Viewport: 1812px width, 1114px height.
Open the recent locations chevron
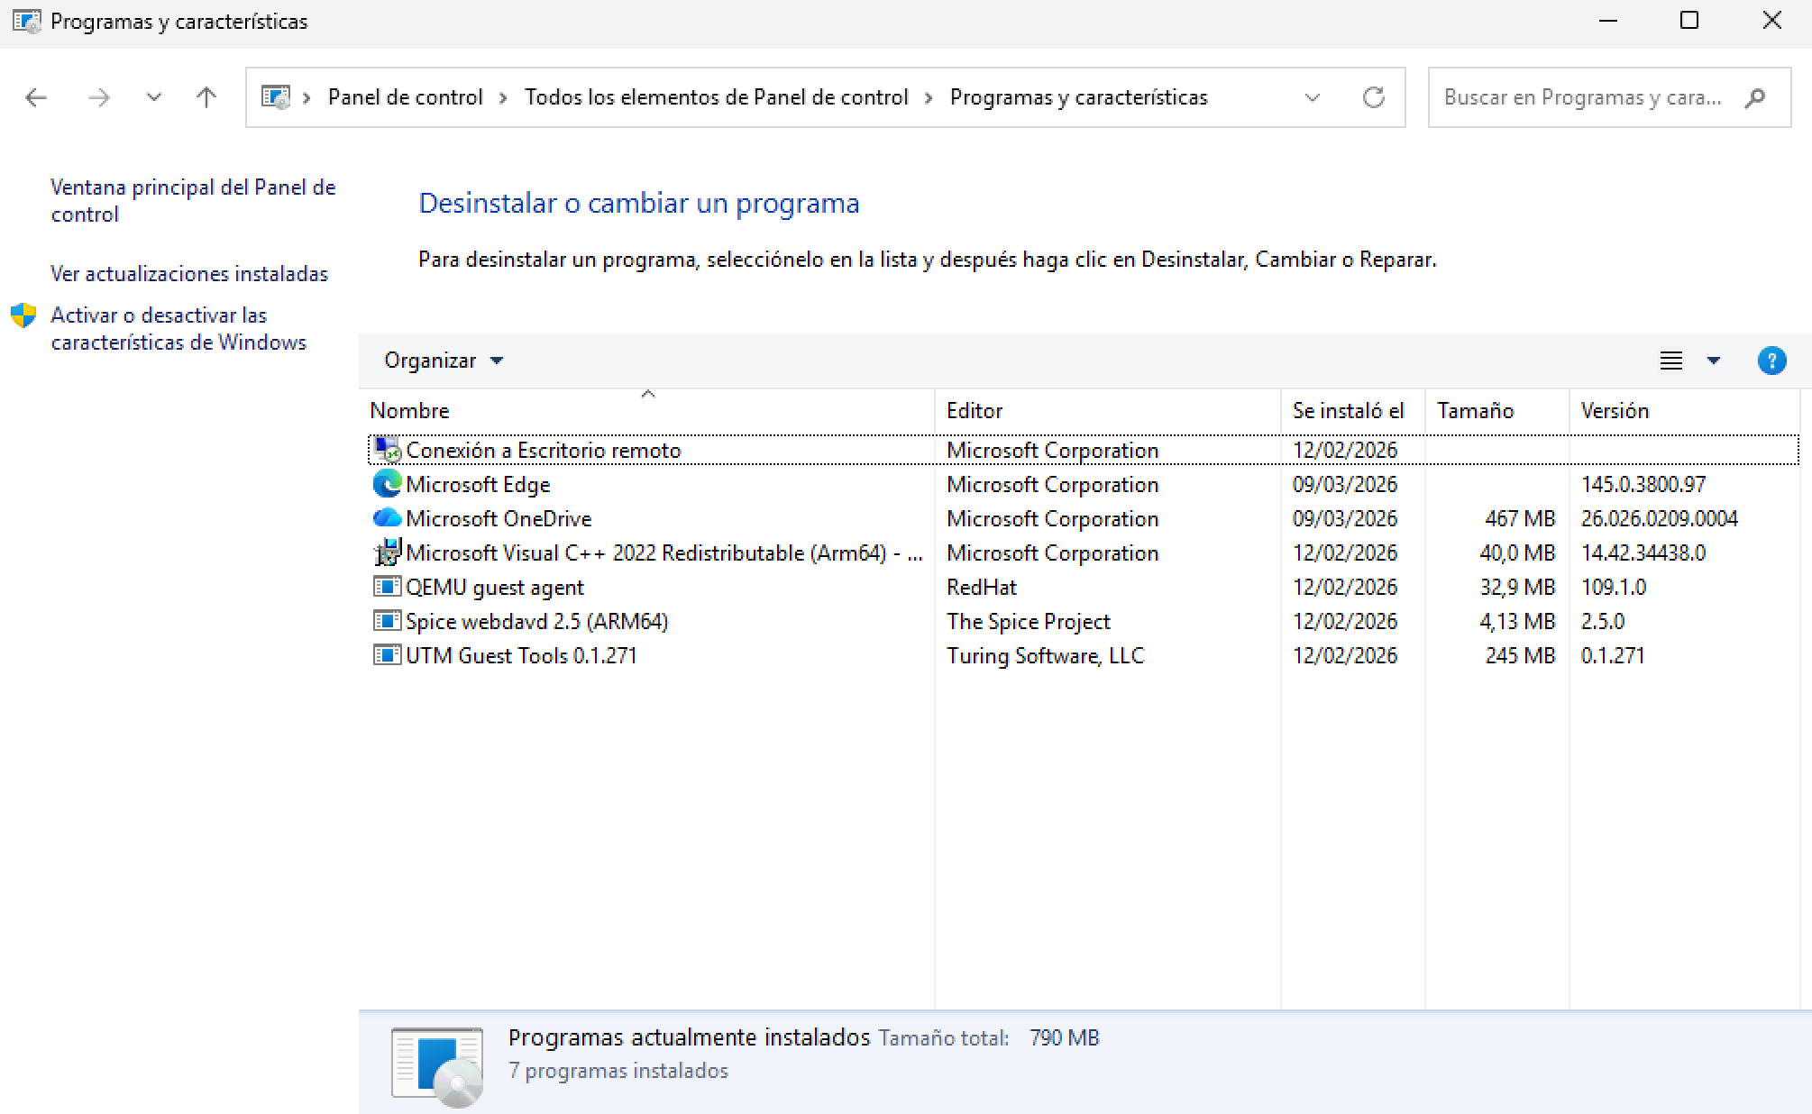point(154,97)
